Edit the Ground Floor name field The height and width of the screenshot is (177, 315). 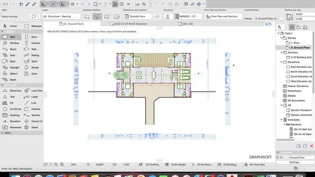[x=302, y=157]
